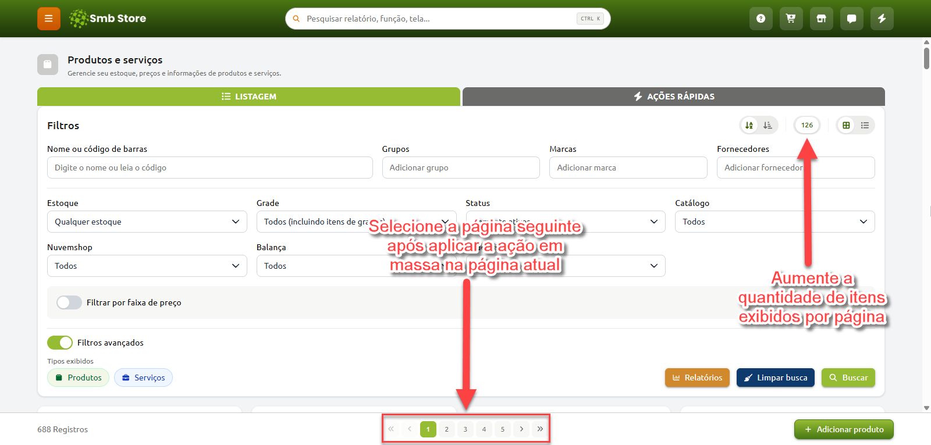This screenshot has width=931, height=445.
Task: Click the 'Produtos e serviços' heading
Action: click(115, 60)
